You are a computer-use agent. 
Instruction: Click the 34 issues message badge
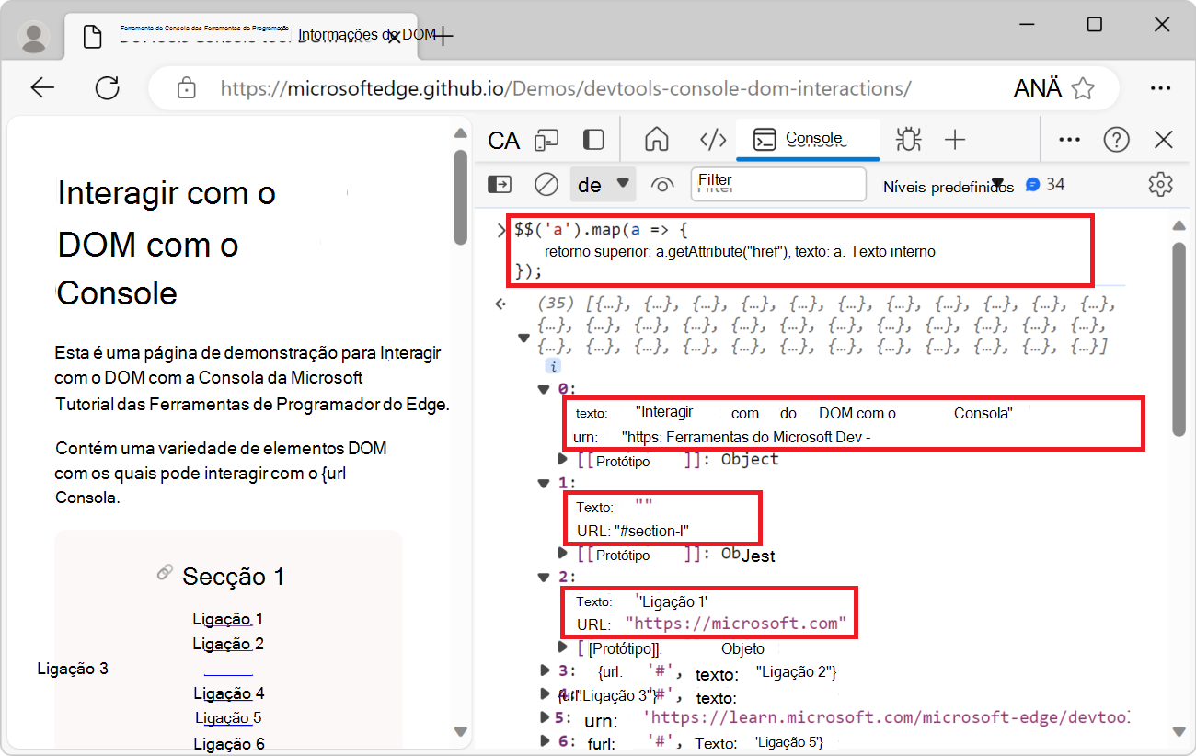(1045, 184)
